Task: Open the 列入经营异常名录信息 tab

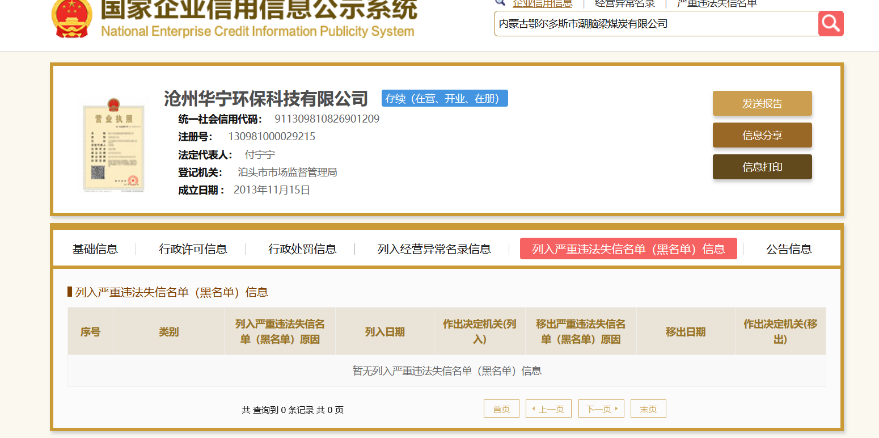Action: click(x=434, y=249)
